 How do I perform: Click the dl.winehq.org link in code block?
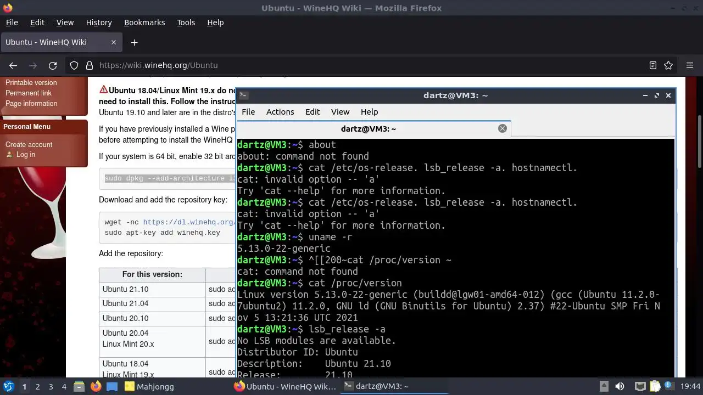(x=189, y=222)
